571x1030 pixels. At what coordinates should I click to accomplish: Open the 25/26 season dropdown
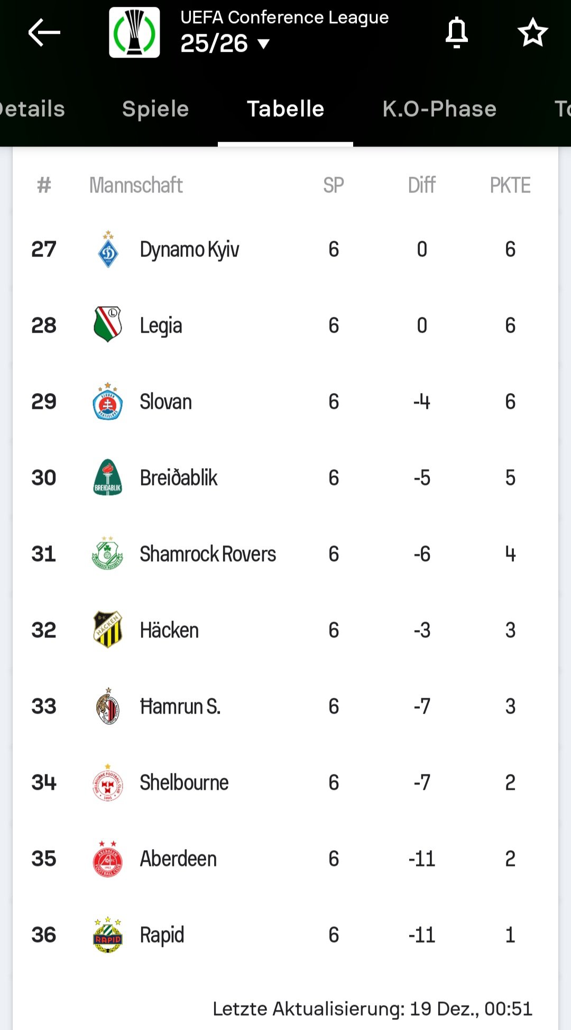click(x=225, y=44)
